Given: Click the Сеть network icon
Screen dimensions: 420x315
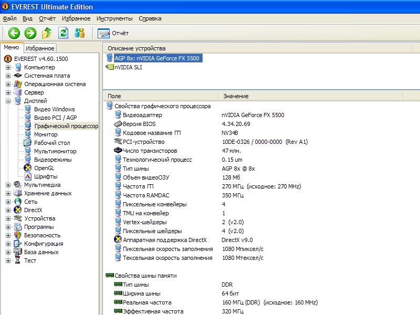Looking at the screenshot, I should (x=18, y=202).
